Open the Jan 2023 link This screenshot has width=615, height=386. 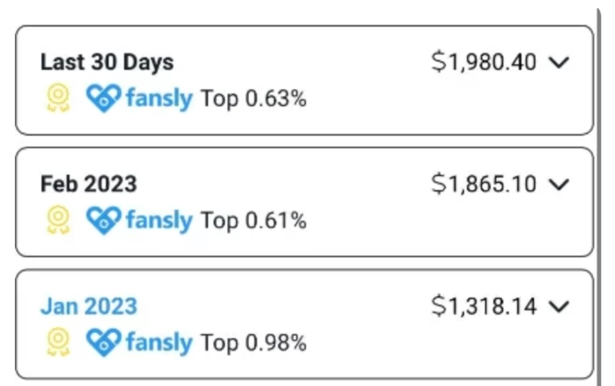(x=89, y=306)
